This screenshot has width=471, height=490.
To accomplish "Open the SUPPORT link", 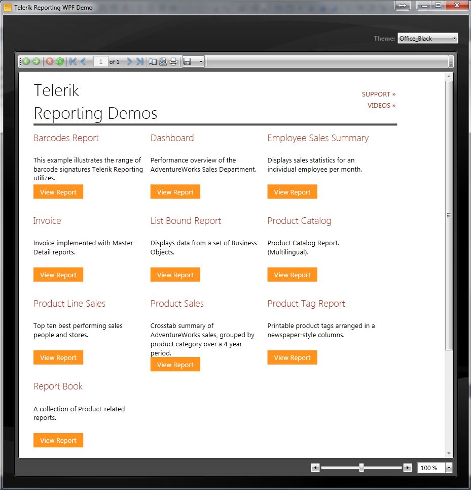I will click(379, 94).
